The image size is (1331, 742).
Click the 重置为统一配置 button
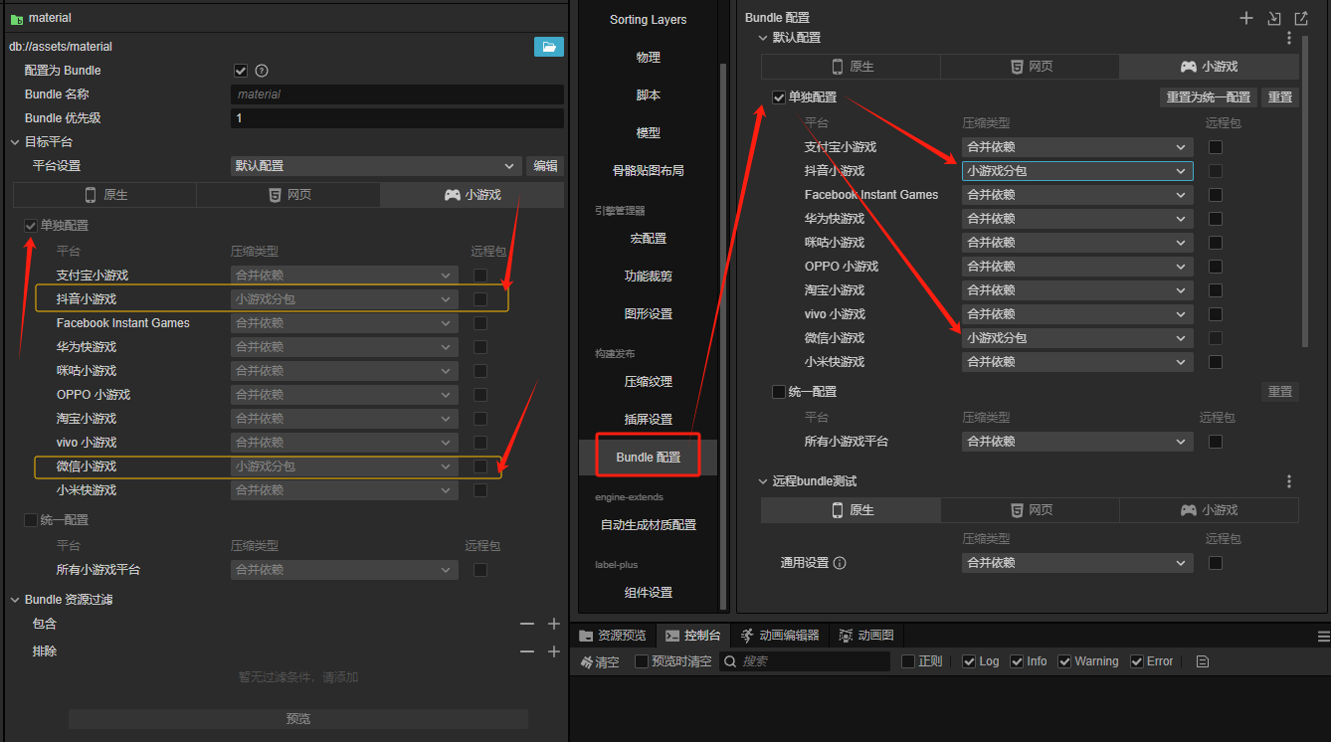click(x=1209, y=97)
